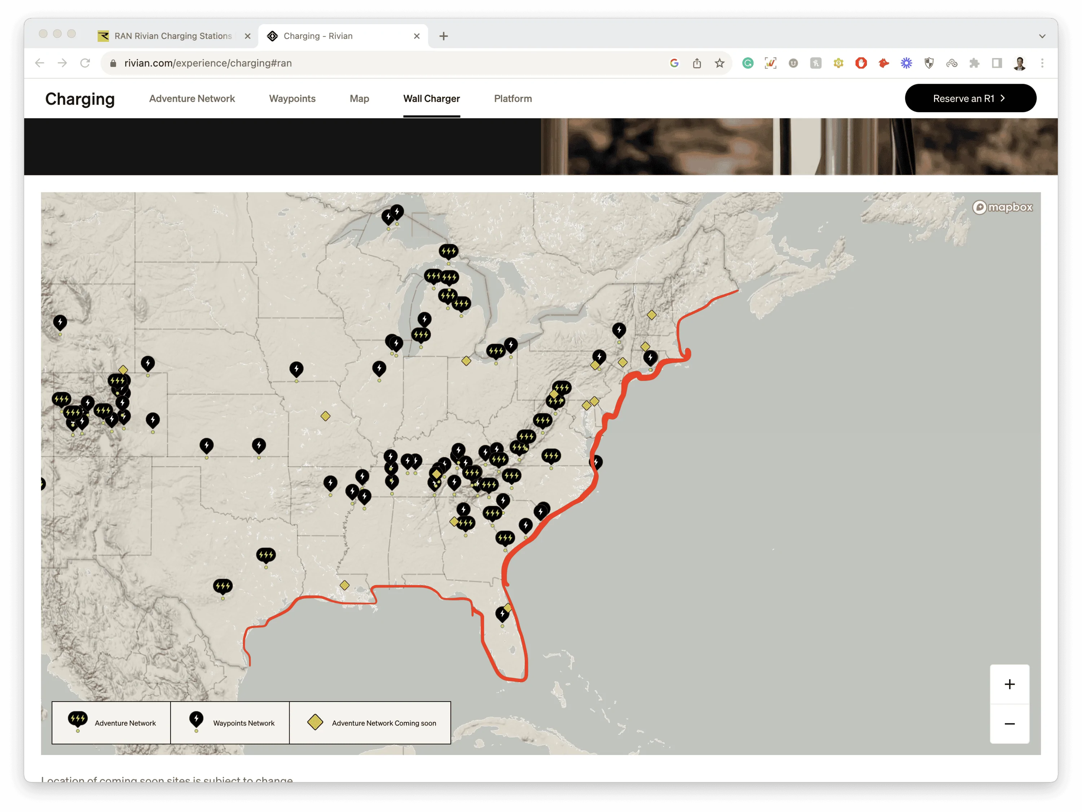Close the Charging - Rivian tab
The height and width of the screenshot is (812, 1082).
417,36
